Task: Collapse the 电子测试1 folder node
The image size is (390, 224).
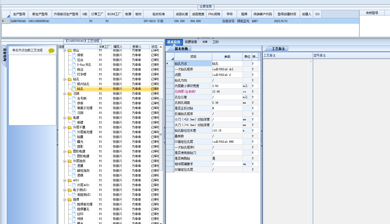Action: [x=65, y=190]
